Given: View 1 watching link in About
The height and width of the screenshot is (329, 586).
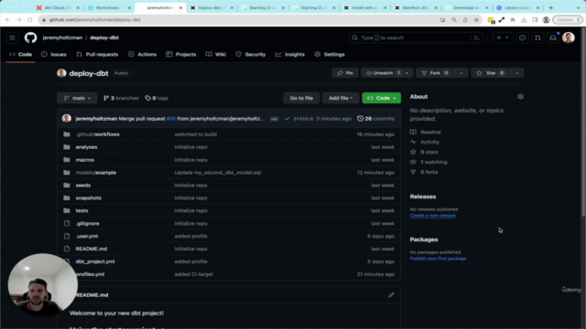Looking at the screenshot, I should (x=429, y=163).
